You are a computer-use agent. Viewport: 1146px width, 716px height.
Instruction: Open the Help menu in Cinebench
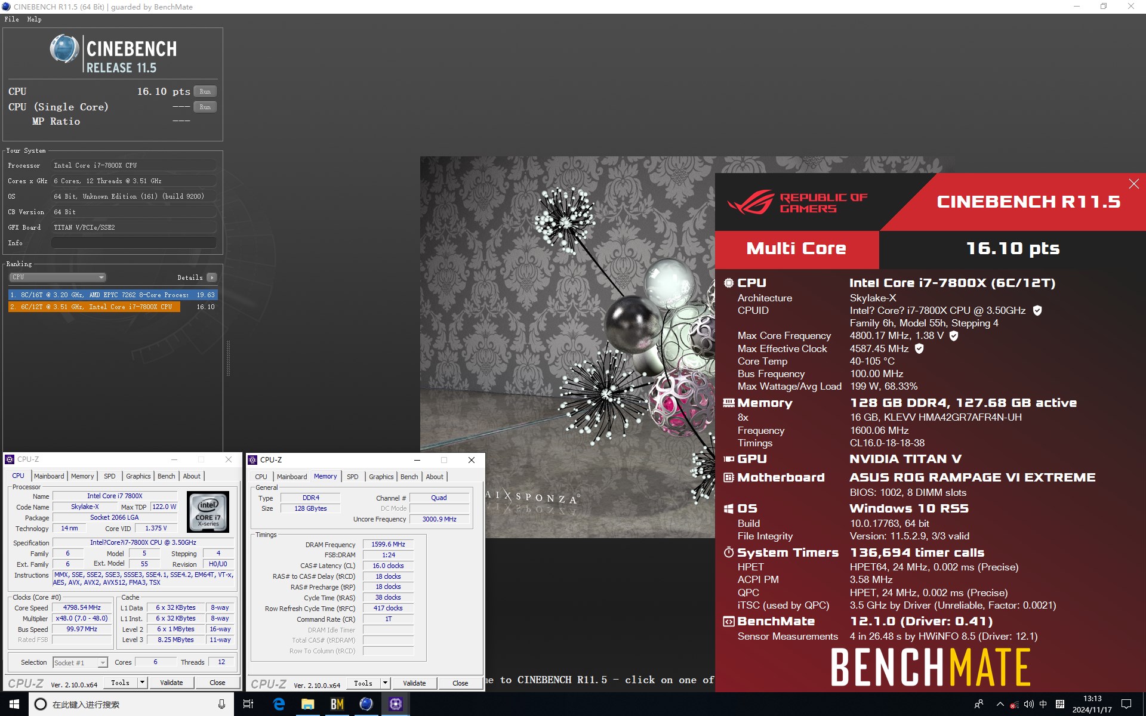click(x=34, y=19)
